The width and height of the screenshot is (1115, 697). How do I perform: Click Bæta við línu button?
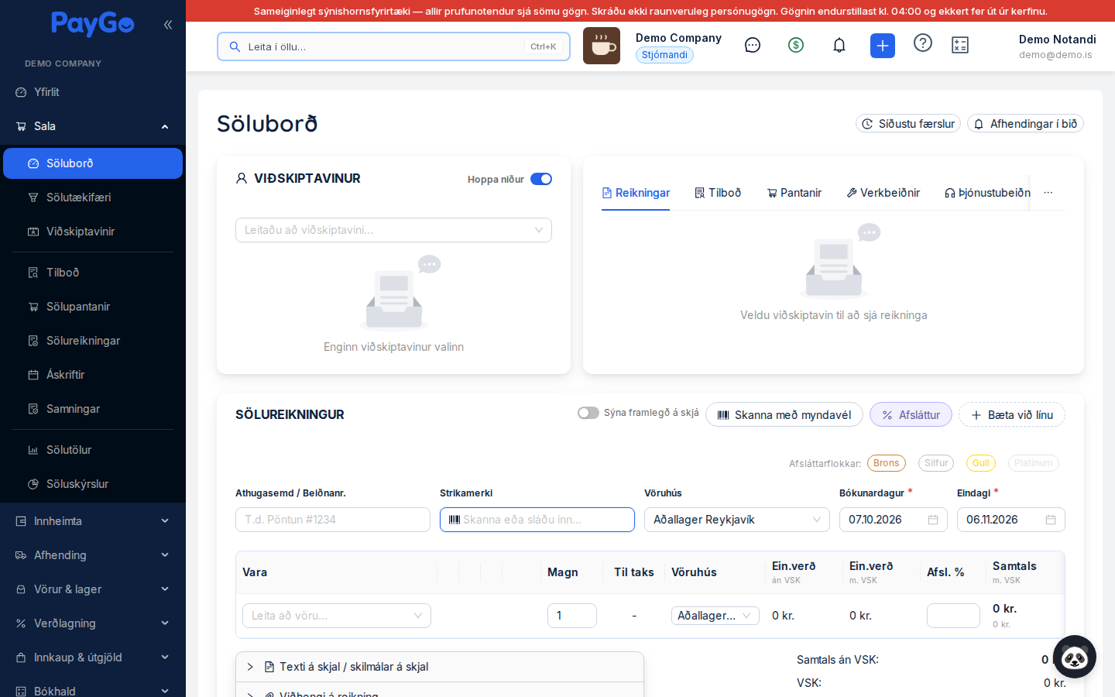click(1012, 414)
